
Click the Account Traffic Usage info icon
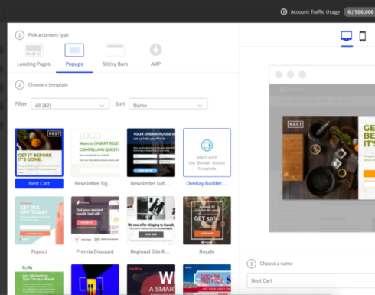pos(284,11)
